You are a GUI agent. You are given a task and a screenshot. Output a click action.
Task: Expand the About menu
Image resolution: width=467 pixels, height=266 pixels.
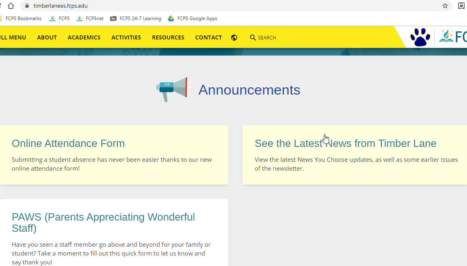[x=47, y=37]
